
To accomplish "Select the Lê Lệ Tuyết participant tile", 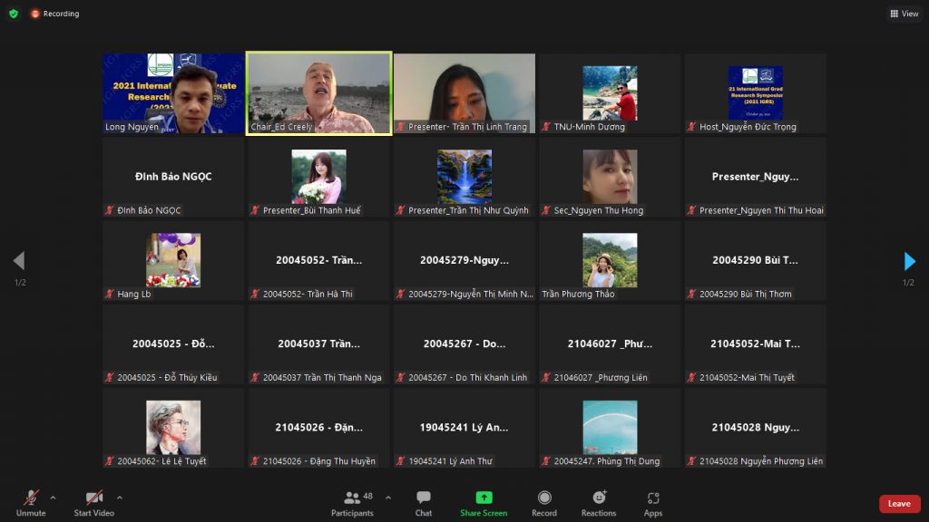I will pyautogui.click(x=173, y=428).
